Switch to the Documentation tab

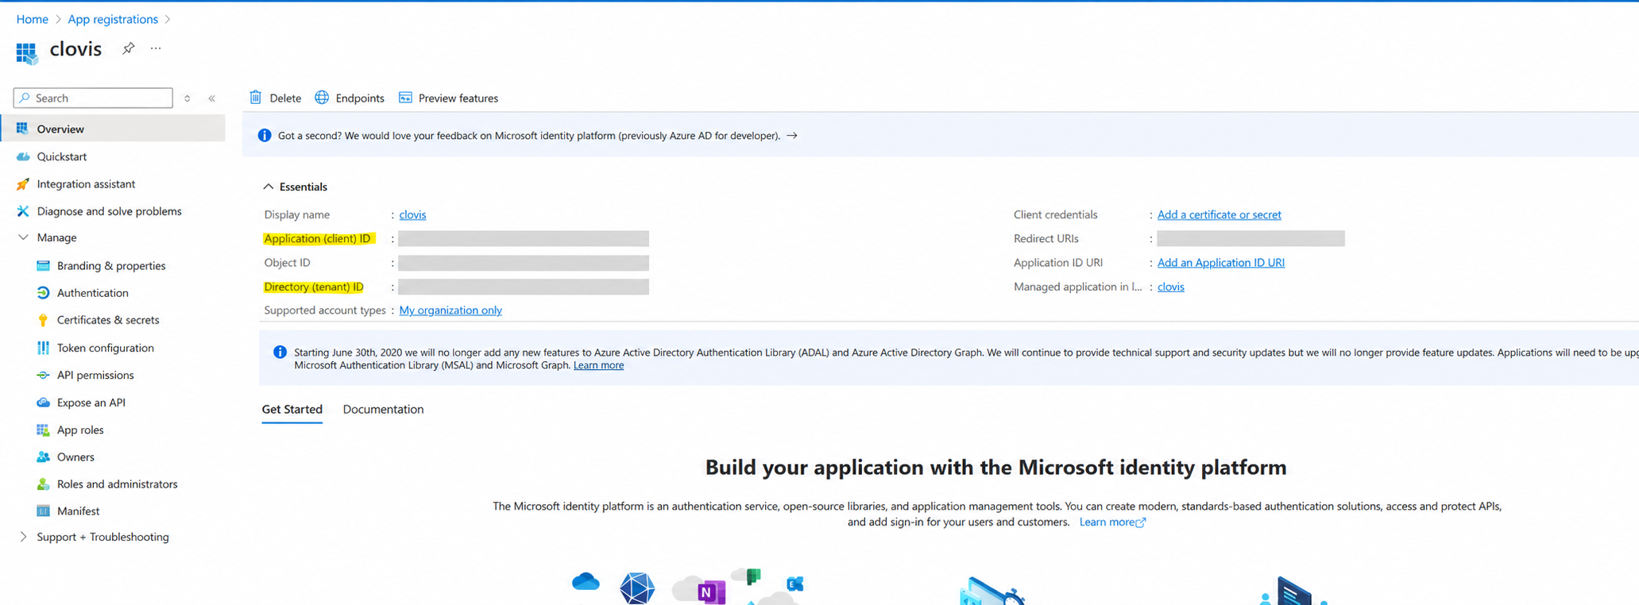tap(383, 409)
